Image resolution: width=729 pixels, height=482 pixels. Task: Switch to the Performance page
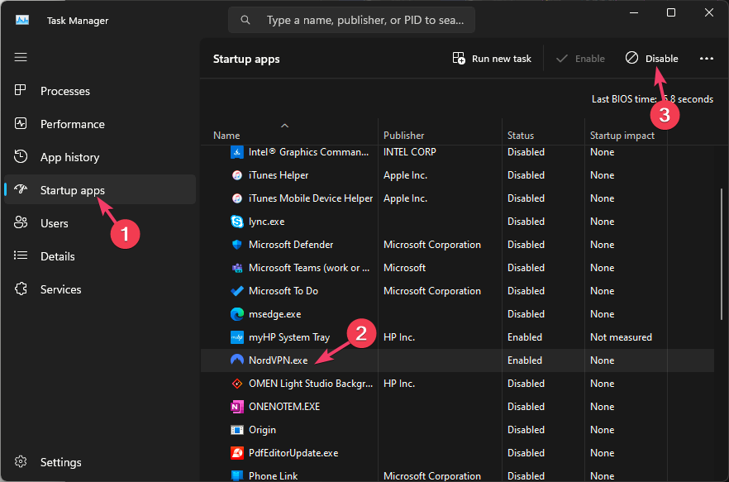[100, 124]
